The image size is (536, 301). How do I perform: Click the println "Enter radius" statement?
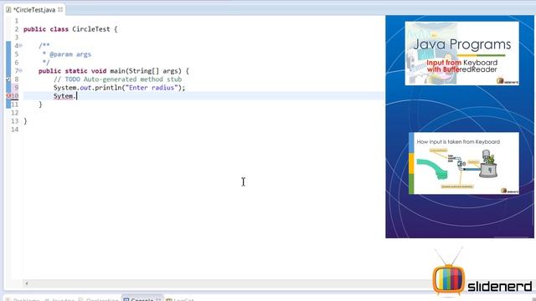(119, 88)
